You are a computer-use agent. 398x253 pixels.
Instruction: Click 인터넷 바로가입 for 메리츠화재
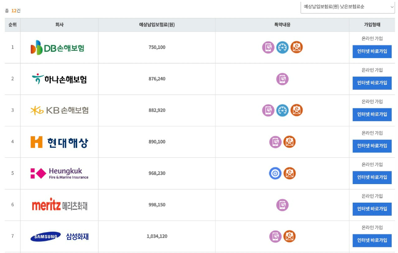tap(372, 209)
